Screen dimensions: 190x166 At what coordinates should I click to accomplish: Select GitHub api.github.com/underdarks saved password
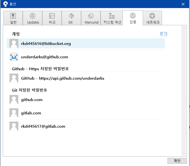click(86, 78)
